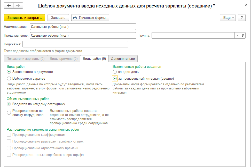Click the ellipsis button next to Подсказка
Image resolution: width=251 pixels, height=167 pixels.
click(126, 44)
